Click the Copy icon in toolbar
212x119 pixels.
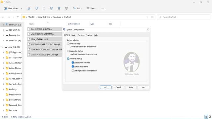pos(36,8)
